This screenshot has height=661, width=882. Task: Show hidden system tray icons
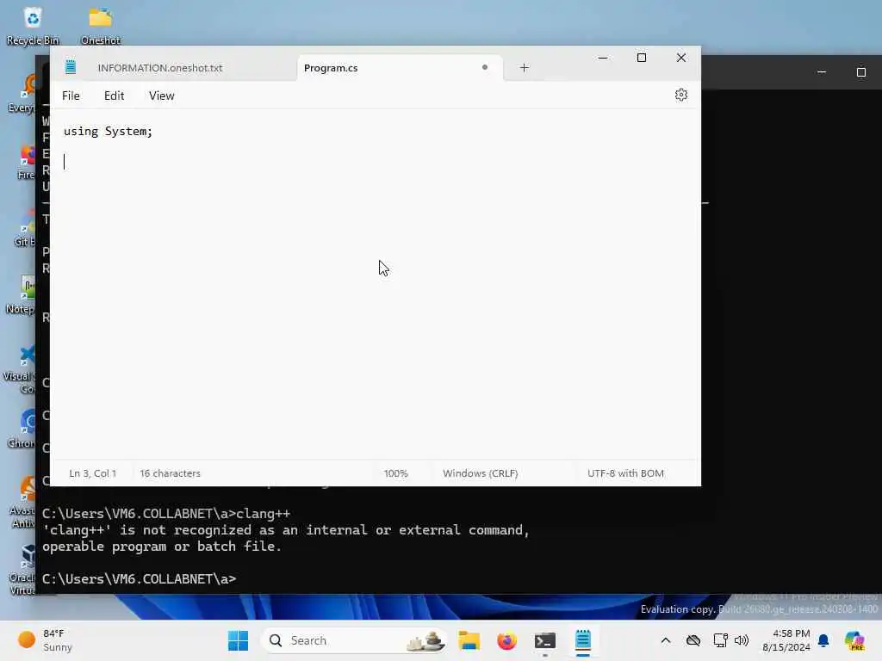coord(666,640)
